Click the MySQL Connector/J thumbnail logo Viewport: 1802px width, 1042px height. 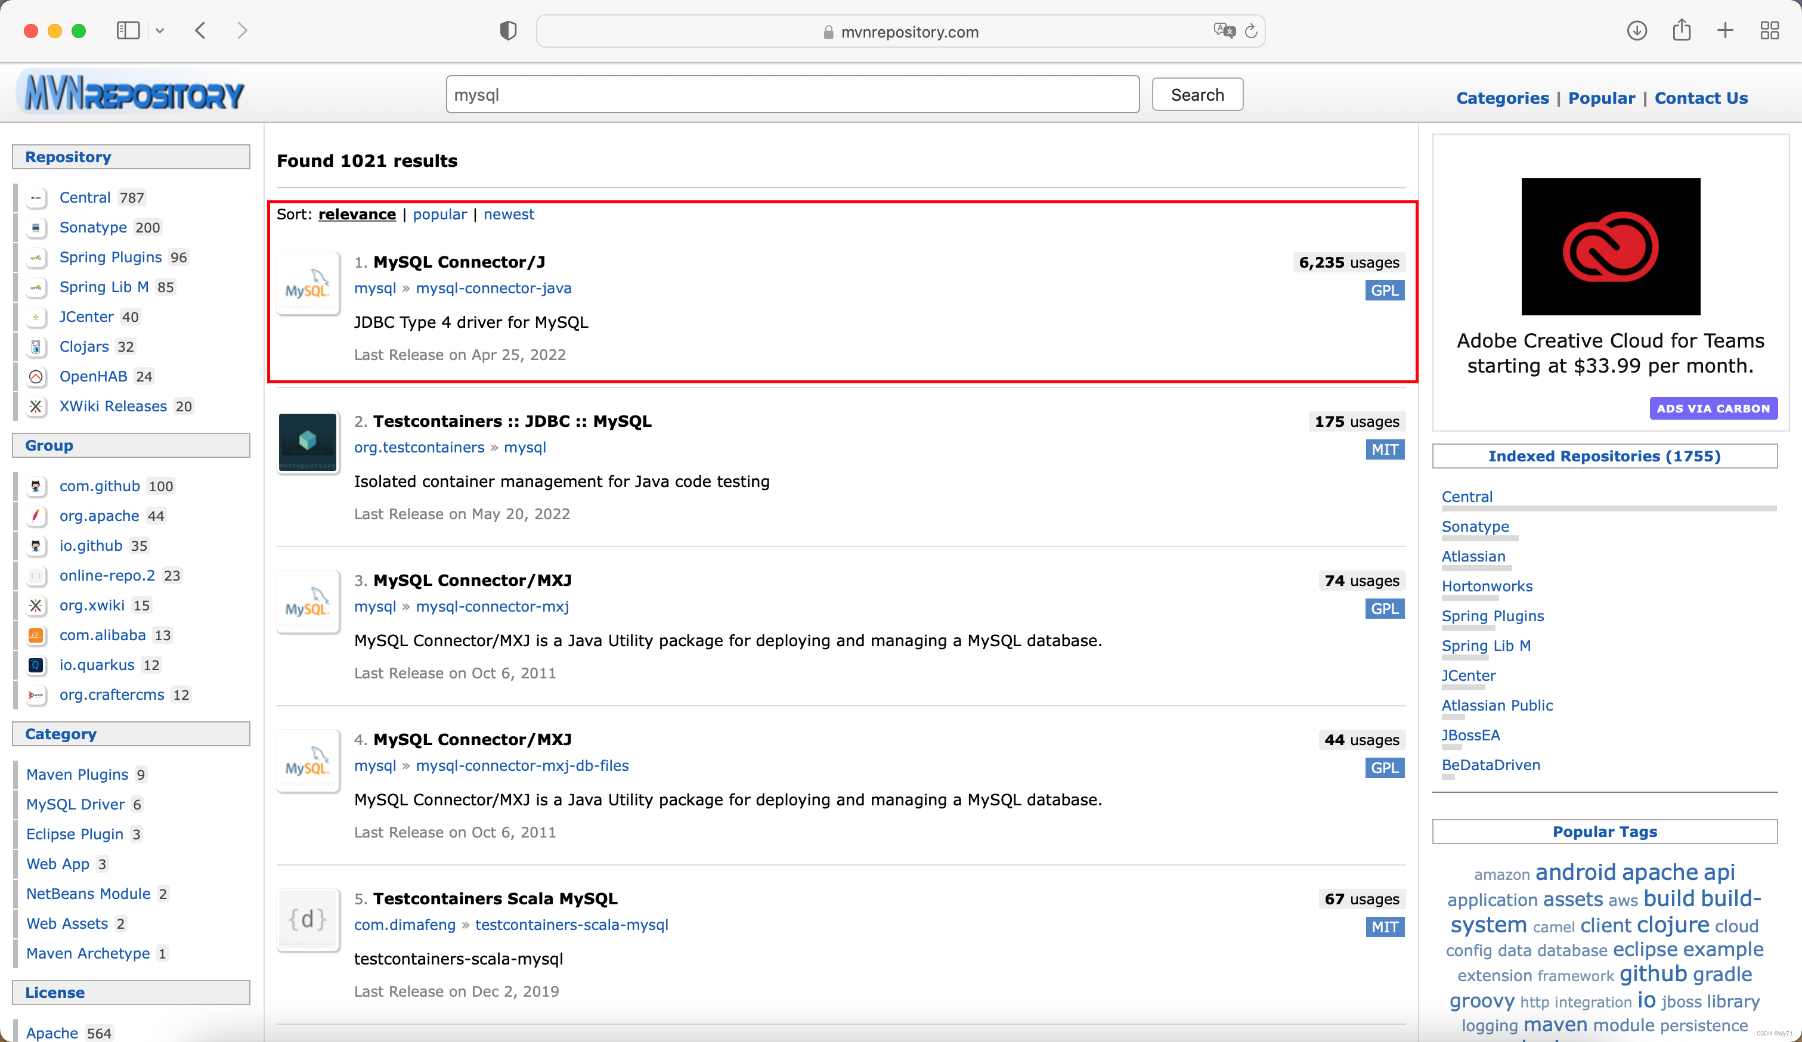308,284
